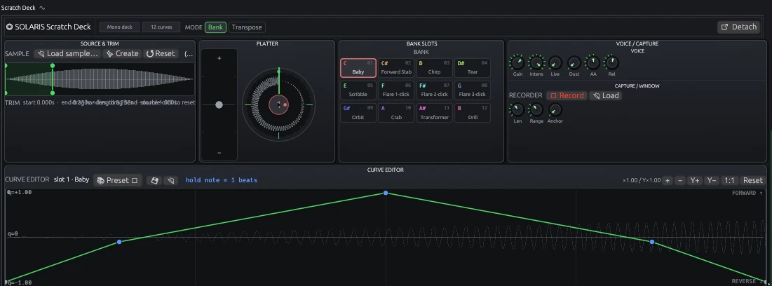Click the Gain knob

pos(517,63)
